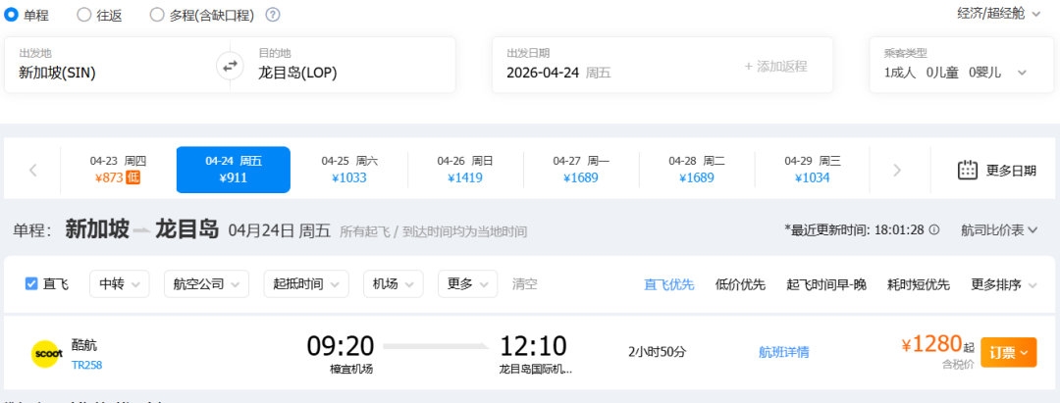Click the Scoot airline logo

tap(46, 353)
